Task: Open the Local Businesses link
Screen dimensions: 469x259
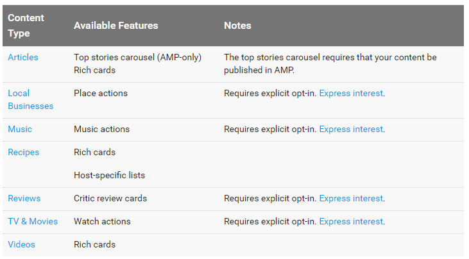Action: tap(31, 99)
